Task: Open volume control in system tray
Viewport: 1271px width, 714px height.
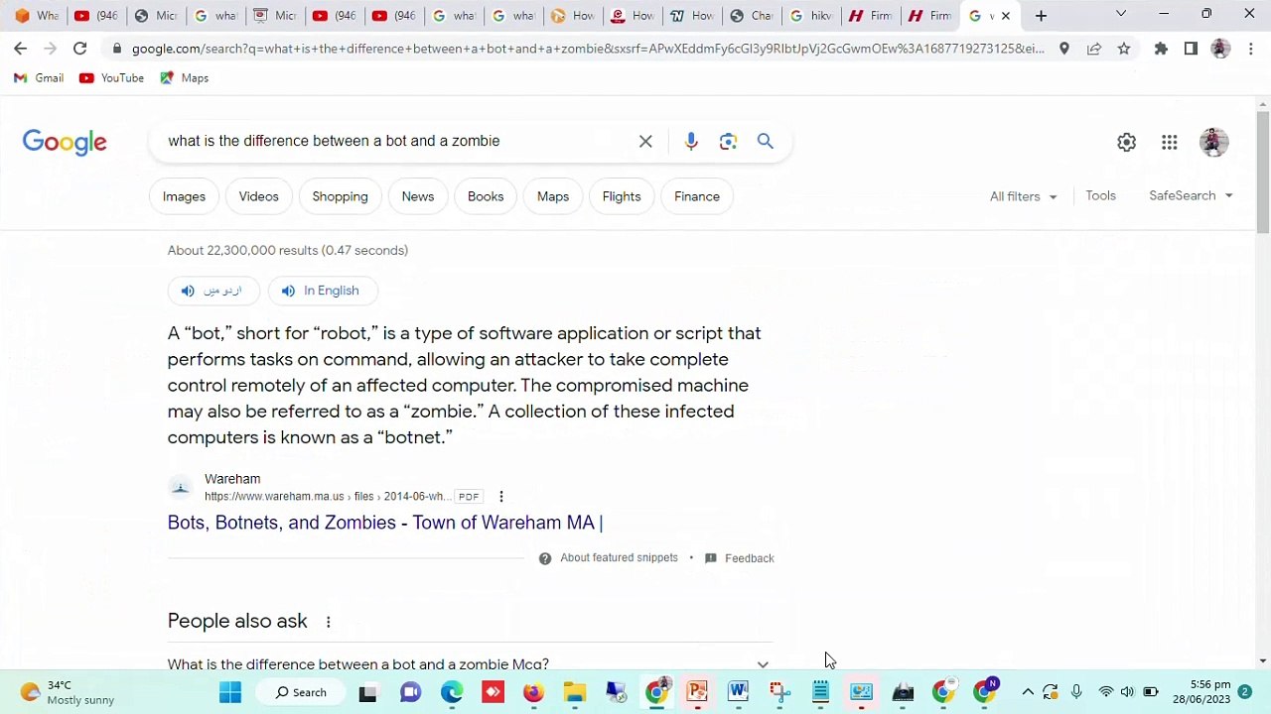Action: click(x=1127, y=692)
